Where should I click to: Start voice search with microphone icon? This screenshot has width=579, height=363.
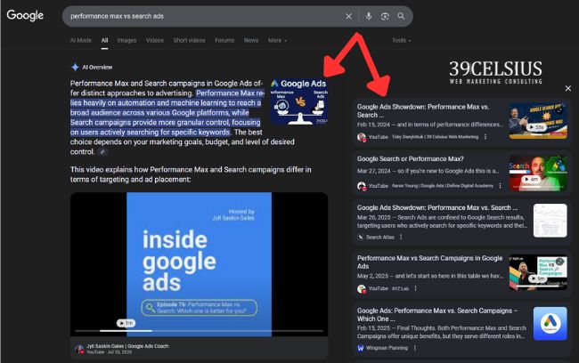[369, 16]
